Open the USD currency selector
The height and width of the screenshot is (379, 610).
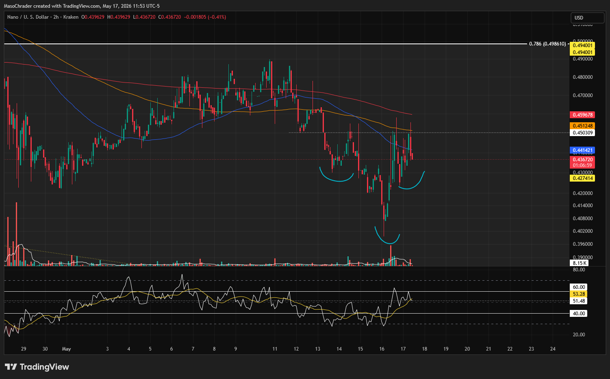click(x=588, y=17)
